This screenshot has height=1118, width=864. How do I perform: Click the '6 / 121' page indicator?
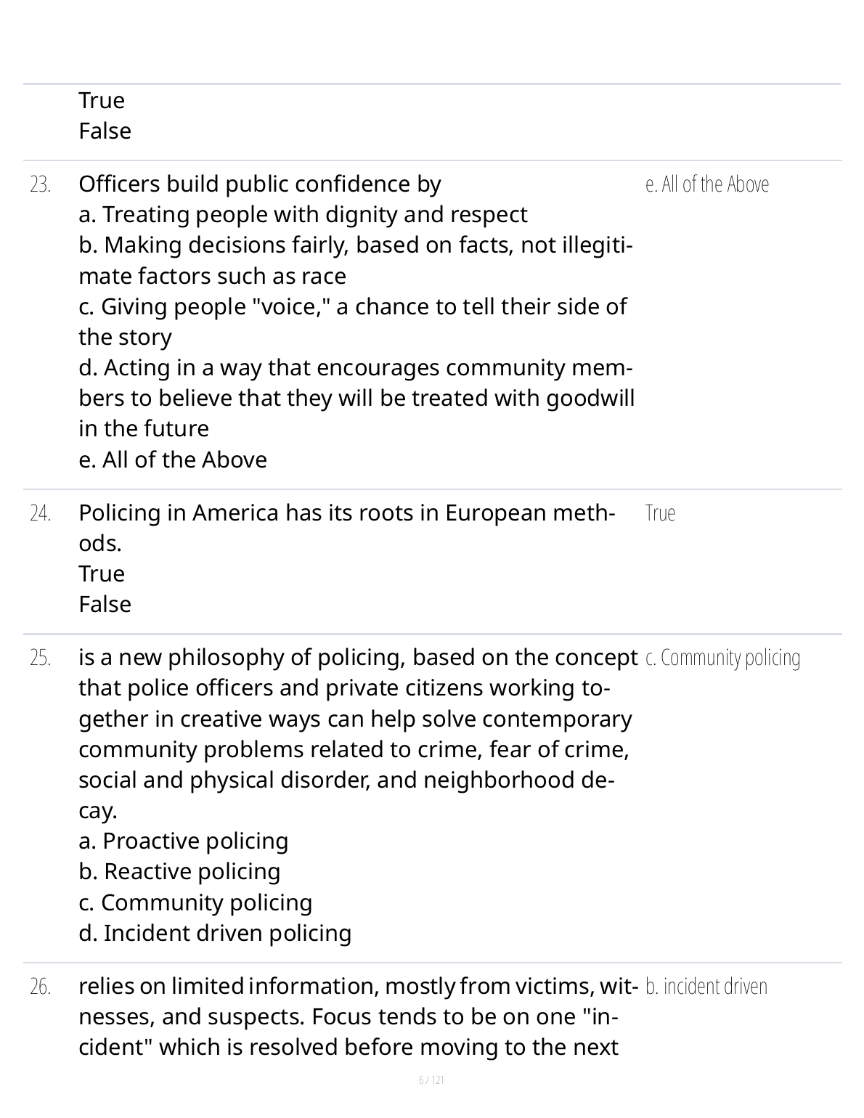431,1080
